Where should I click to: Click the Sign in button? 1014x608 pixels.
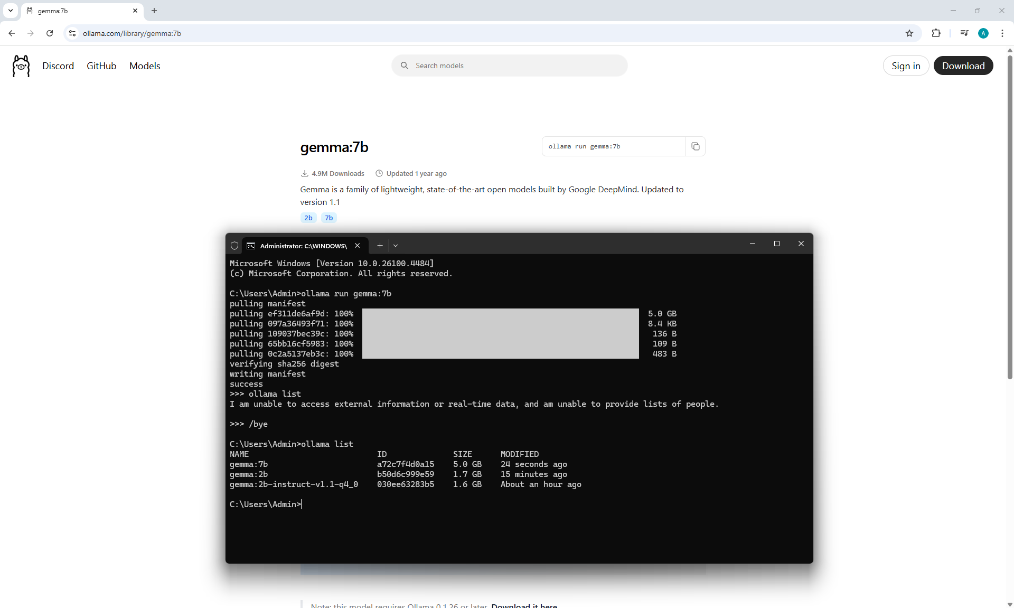coord(906,66)
